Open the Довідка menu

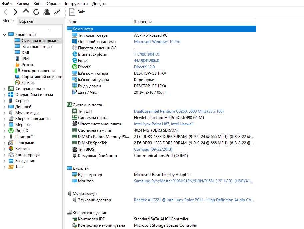point(99,3)
